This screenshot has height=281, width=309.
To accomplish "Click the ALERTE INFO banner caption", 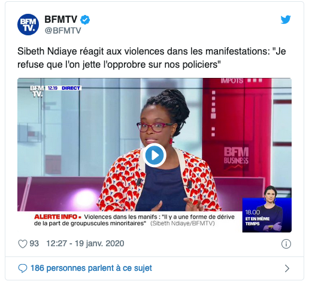I will tap(134, 220).
